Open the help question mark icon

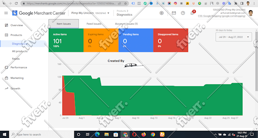click(183, 13)
